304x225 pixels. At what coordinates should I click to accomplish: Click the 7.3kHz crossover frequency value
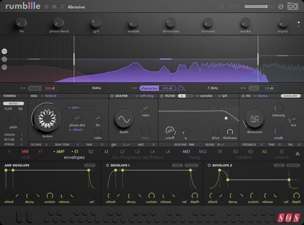tap(212, 88)
